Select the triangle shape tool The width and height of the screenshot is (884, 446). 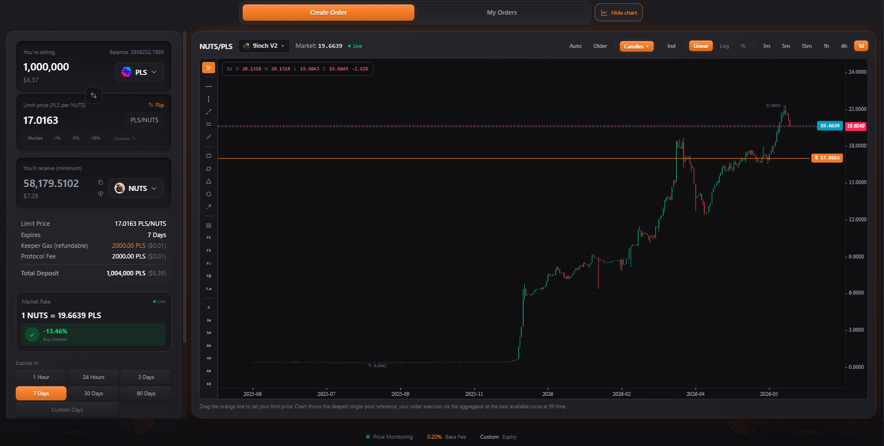(208, 181)
